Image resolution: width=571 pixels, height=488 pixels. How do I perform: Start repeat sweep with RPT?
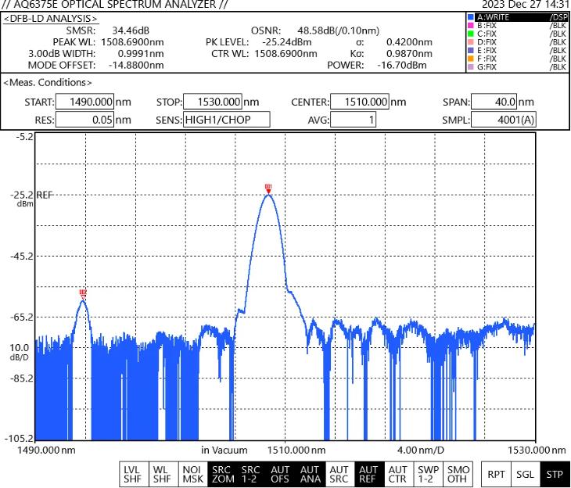(496, 474)
